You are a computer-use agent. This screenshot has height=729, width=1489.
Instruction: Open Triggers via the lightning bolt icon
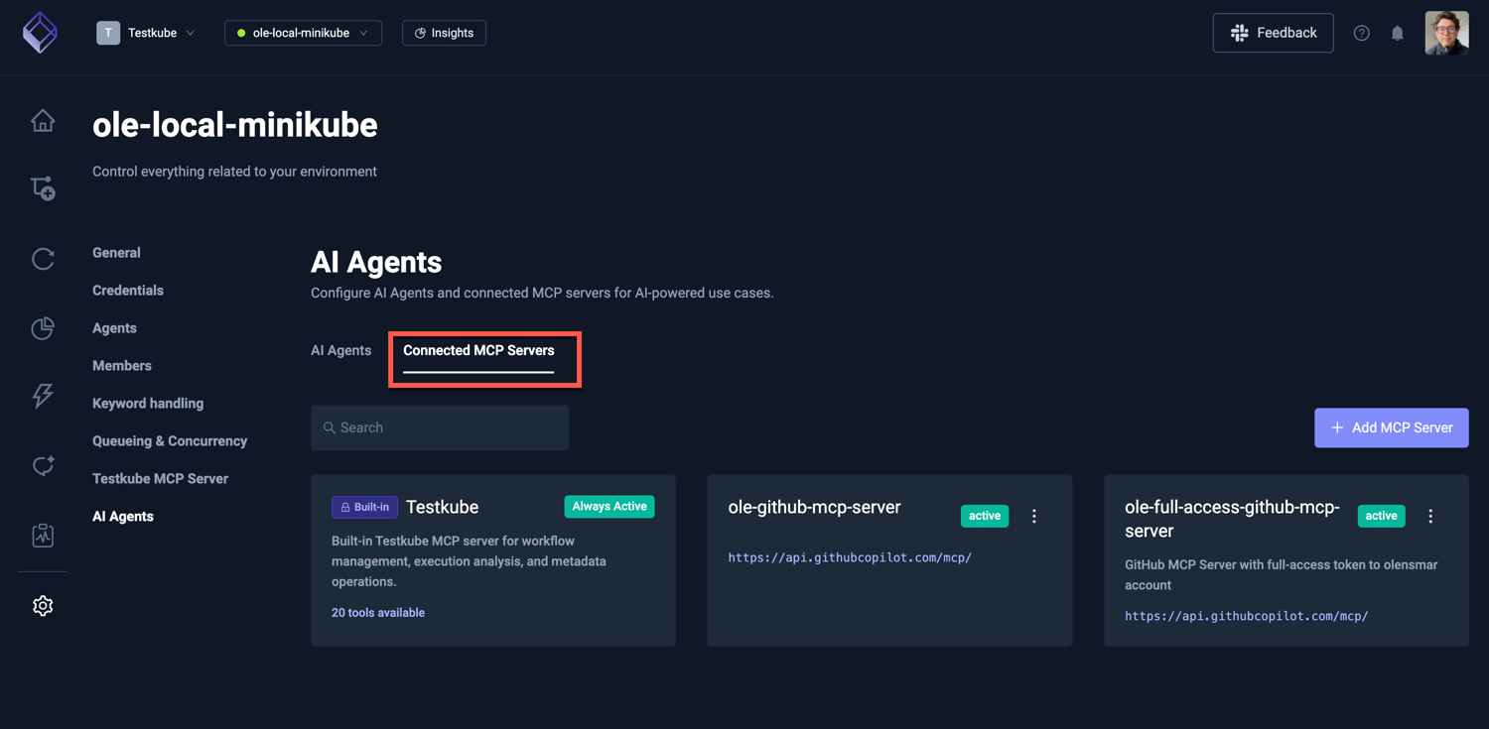click(43, 396)
